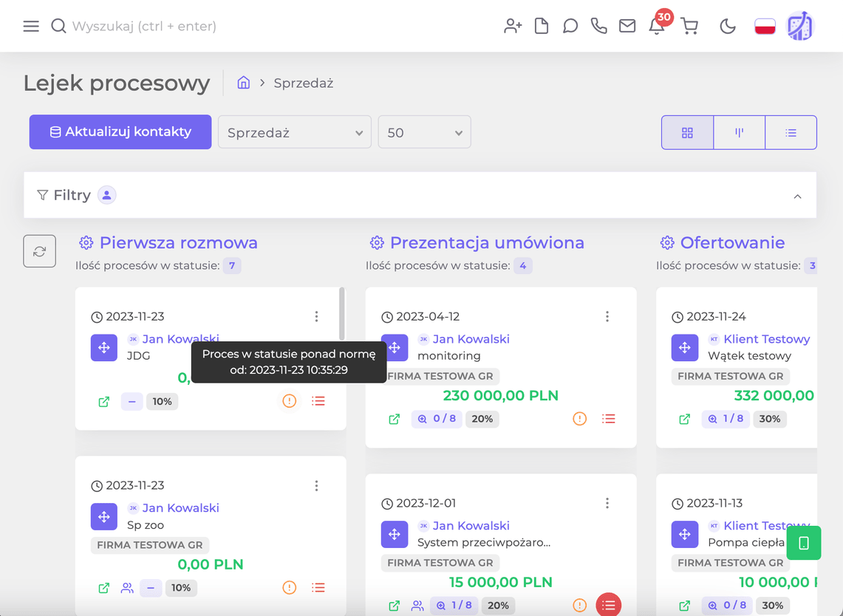Toggle dark mode moon icon
843x616 pixels.
pyautogui.click(x=728, y=26)
